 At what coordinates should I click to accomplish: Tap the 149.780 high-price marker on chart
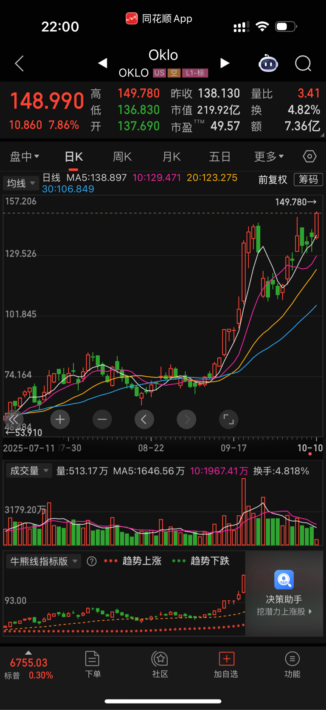point(296,202)
